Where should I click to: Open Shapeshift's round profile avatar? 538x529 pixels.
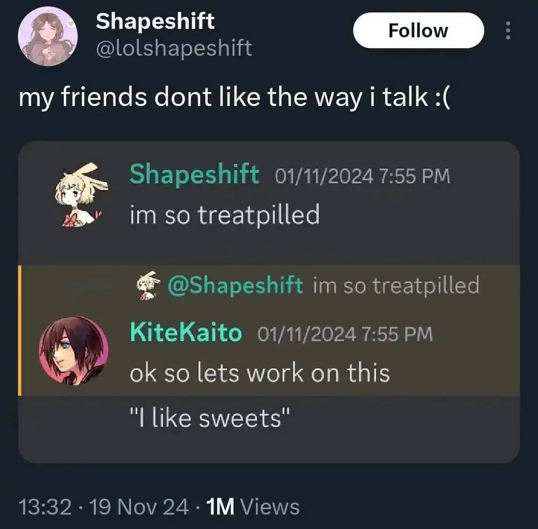click(48, 36)
